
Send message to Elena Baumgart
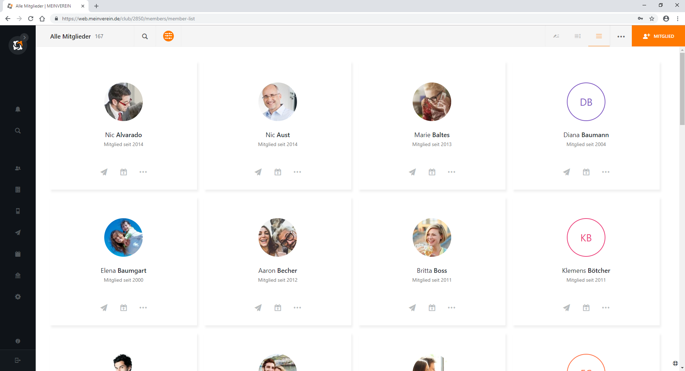point(104,308)
